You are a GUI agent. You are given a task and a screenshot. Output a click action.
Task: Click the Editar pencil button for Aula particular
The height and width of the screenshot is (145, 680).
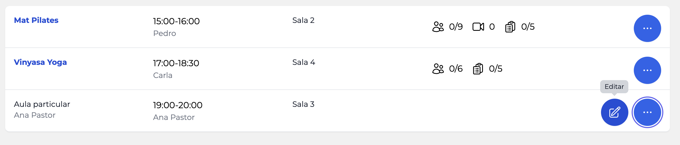pos(614,112)
